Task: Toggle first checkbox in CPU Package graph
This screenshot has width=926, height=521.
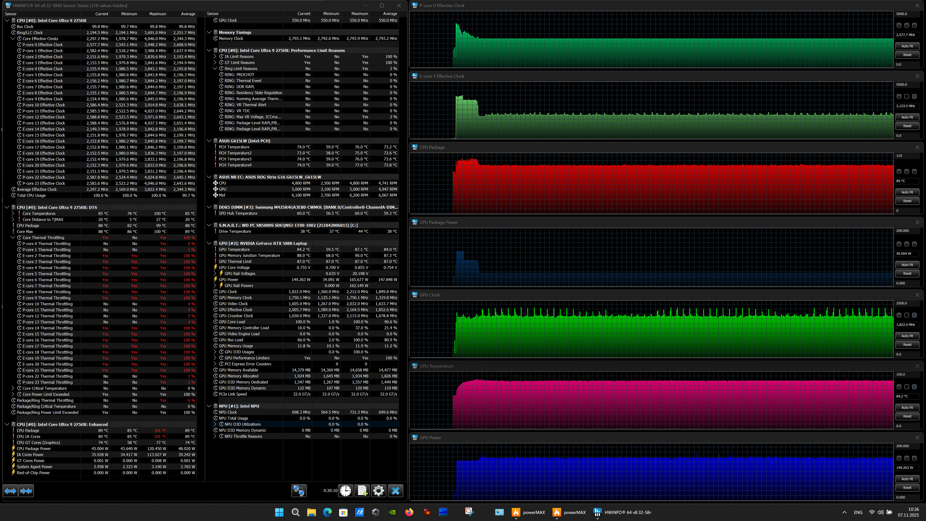Action: tap(899, 172)
